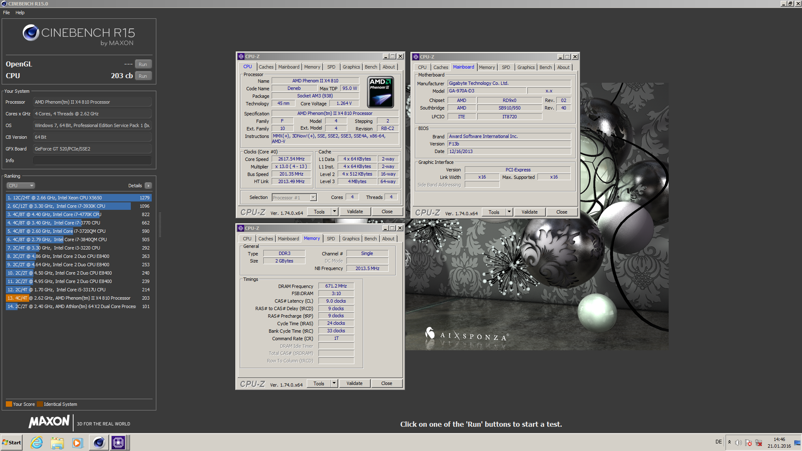Image resolution: width=802 pixels, height=451 pixels.
Task: Open SPD tab in CPU window
Action: coord(331,67)
